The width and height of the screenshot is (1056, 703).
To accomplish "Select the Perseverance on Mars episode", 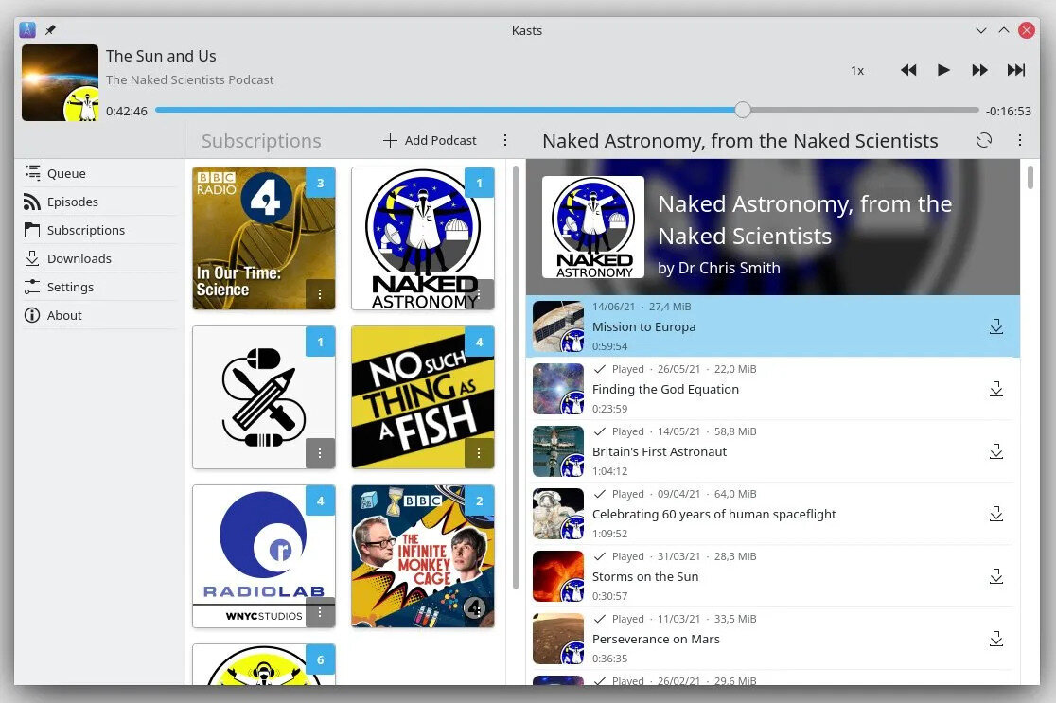I will [773, 639].
